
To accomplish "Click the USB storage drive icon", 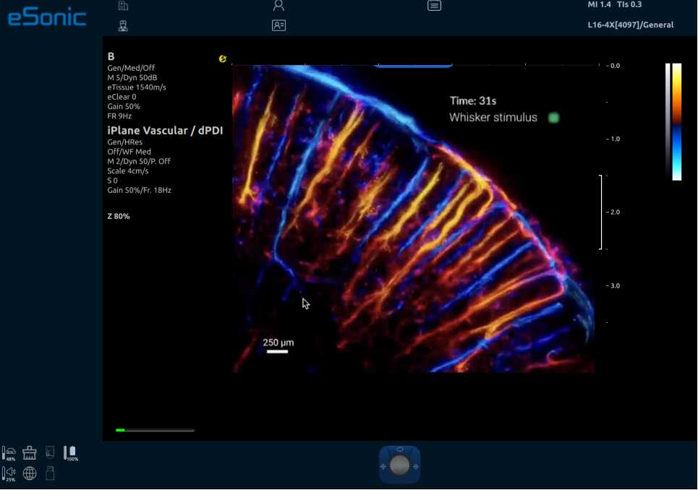I will pos(50,473).
